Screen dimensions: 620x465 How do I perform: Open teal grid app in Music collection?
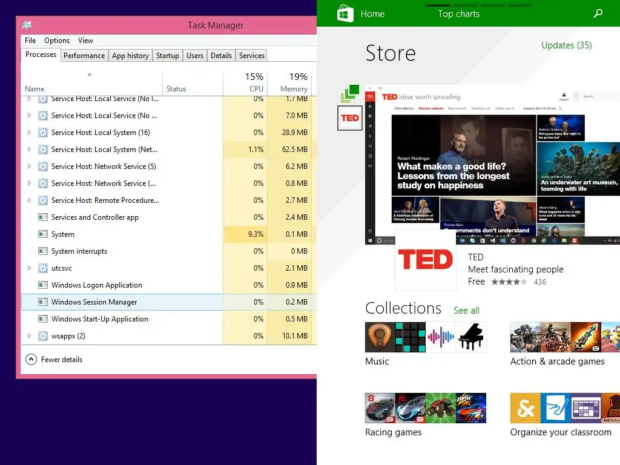click(x=411, y=337)
